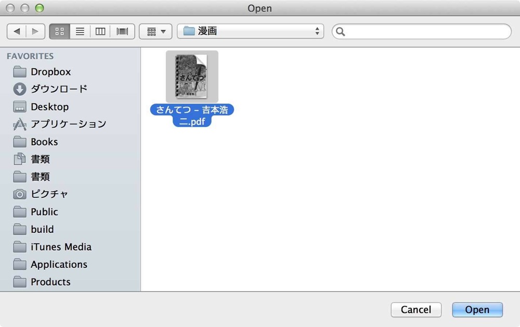Click the ダウンロード download arrow icon
The height and width of the screenshot is (327, 520).
click(20, 89)
